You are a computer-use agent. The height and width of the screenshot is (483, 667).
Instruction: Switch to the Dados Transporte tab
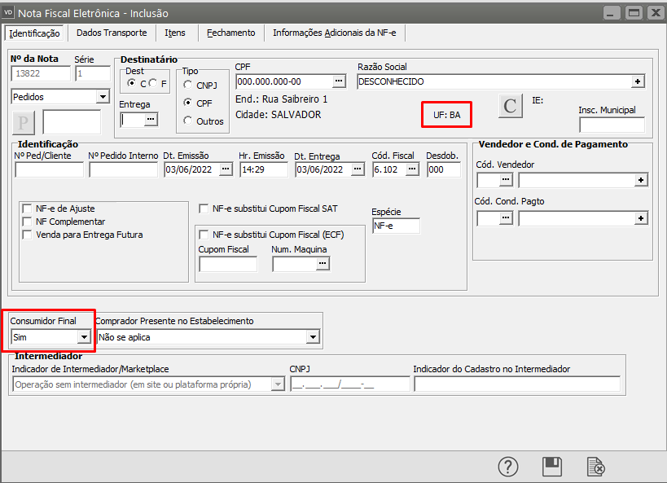112,33
